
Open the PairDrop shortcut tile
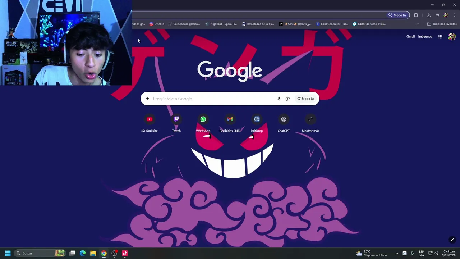(257, 123)
